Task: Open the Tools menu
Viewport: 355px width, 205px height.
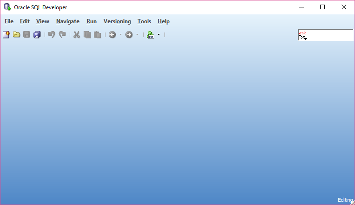Action: pyautogui.click(x=144, y=21)
